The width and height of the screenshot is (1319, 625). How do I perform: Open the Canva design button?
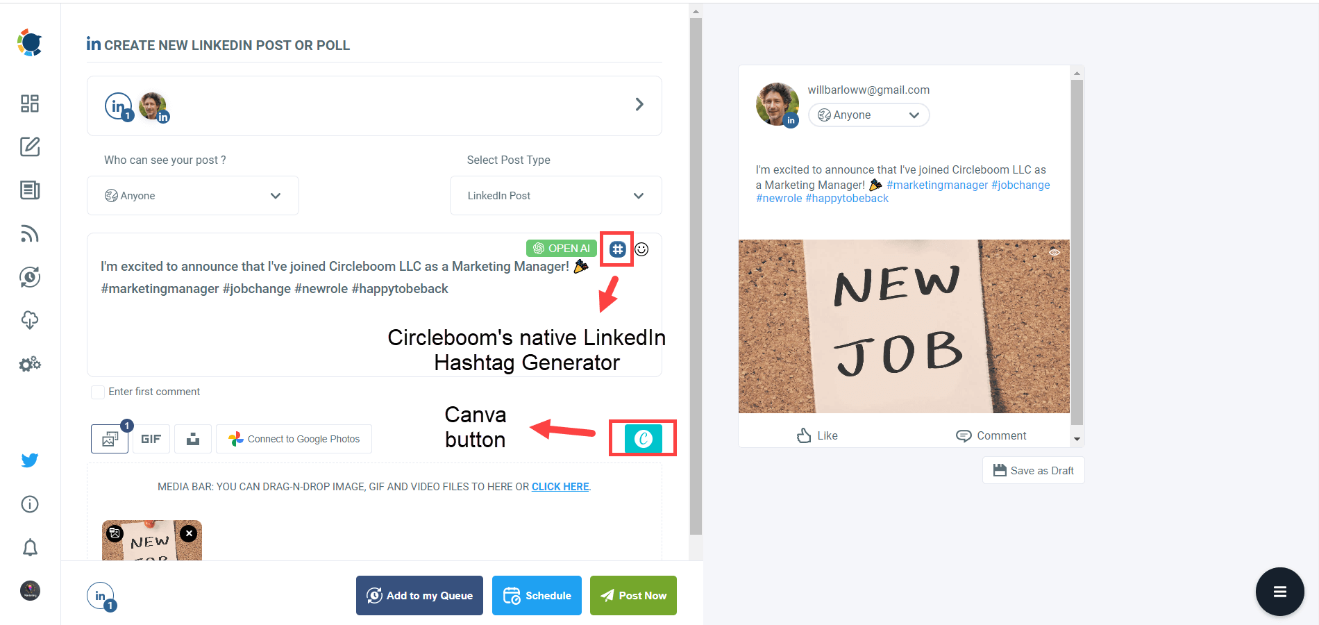[x=642, y=438]
